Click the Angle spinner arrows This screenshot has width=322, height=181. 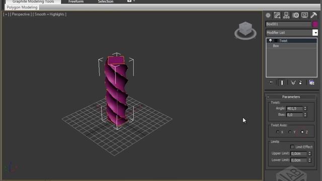305,109
